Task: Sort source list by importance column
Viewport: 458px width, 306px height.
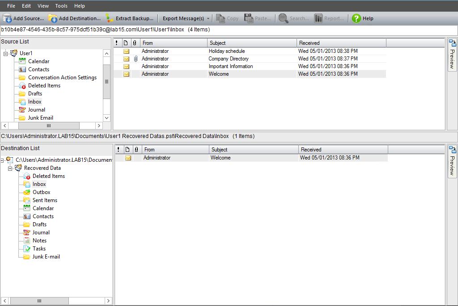Action: [117, 43]
